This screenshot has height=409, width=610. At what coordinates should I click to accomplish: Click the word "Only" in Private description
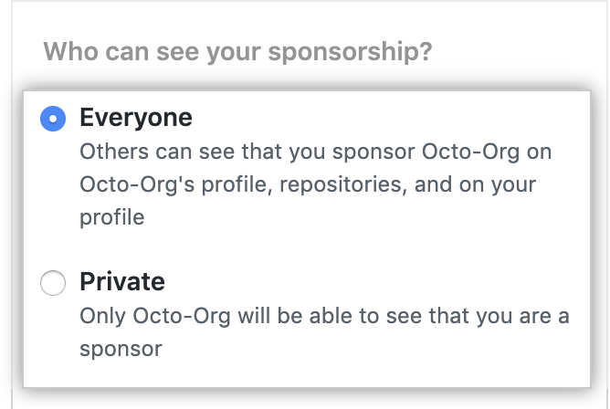pos(101,316)
